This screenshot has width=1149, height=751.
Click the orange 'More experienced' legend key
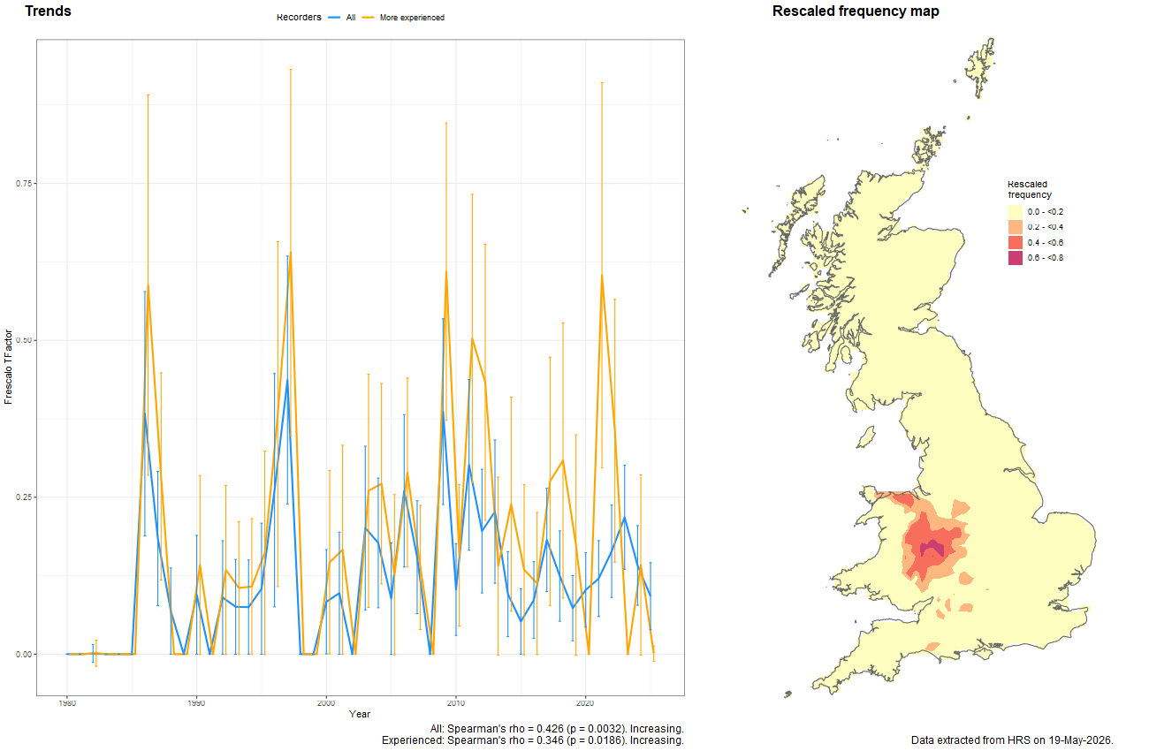coord(369,18)
